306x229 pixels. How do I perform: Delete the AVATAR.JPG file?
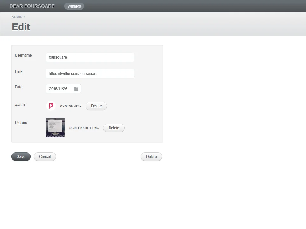pos(96,106)
